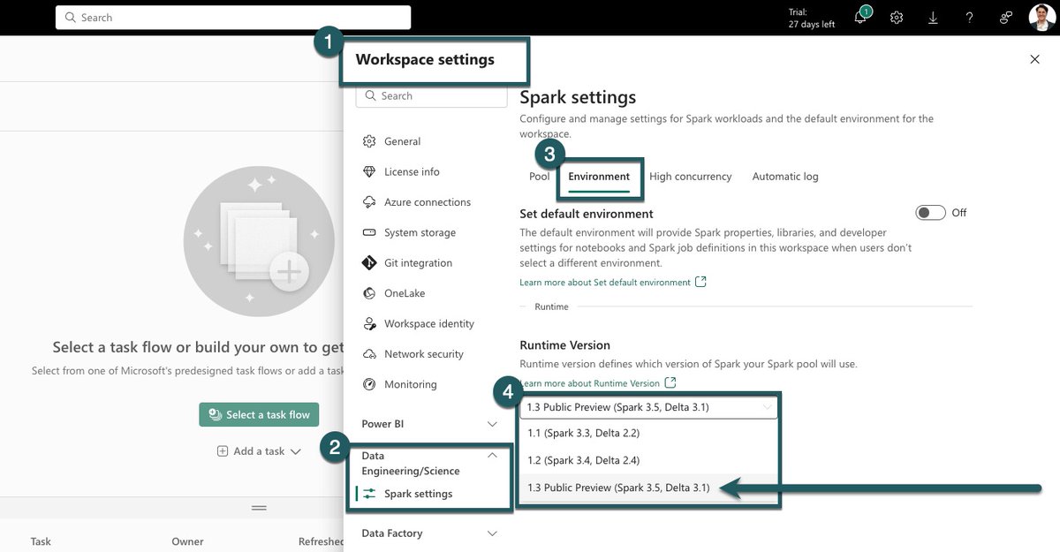Open Learn more about Set default environment
The height and width of the screenshot is (552, 1060).
coord(605,283)
